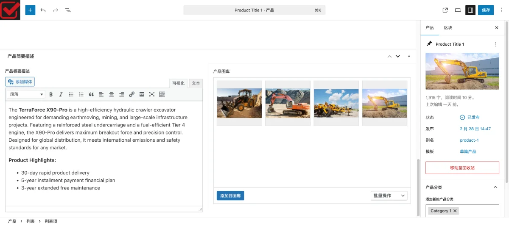Toggle the settings sidebar panel

(x=470, y=10)
